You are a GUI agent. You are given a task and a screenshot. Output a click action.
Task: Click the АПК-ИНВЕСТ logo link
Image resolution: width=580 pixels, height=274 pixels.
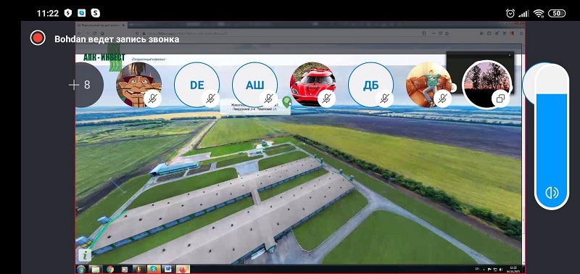(x=104, y=58)
